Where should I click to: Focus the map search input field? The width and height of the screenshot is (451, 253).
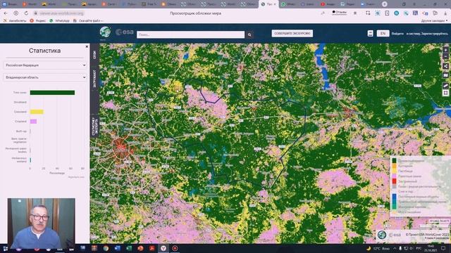pos(191,34)
